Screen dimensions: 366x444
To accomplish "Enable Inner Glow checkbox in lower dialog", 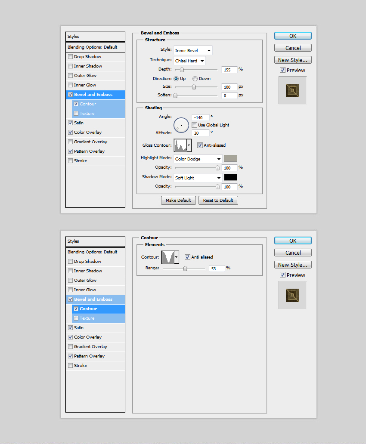I will (70, 290).
